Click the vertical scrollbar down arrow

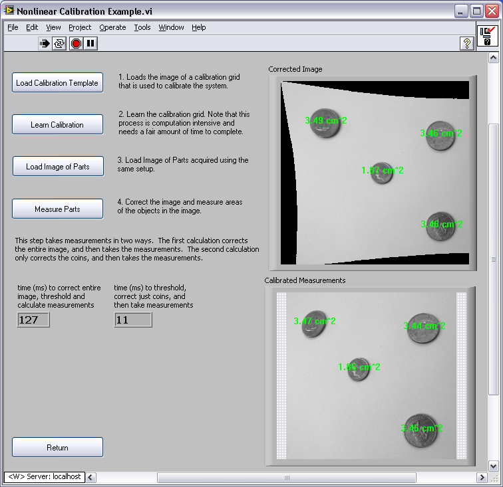tap(493, 466)
